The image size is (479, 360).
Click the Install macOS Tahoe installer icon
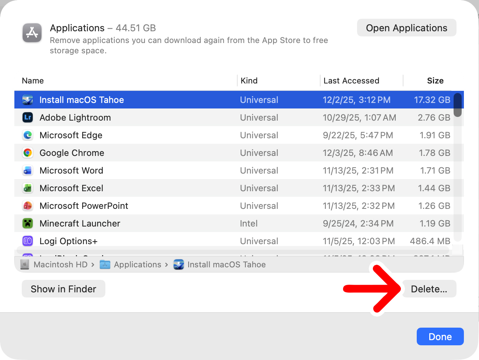click(28, 100)
